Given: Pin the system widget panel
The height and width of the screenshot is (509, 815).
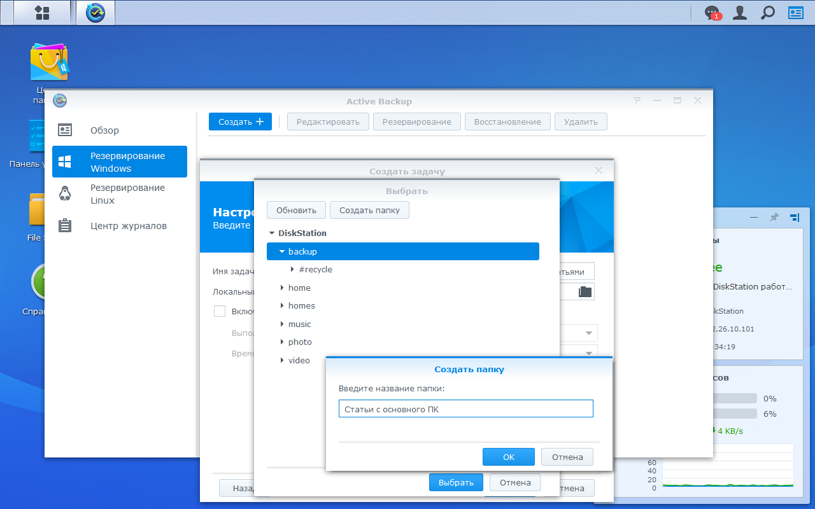Looking at the screenshot, I should (x=774, y=217).
